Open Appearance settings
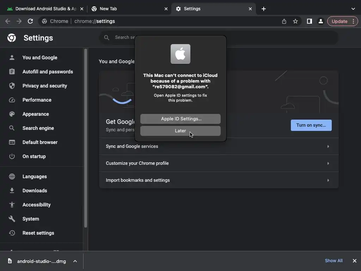 click(36, 114)
